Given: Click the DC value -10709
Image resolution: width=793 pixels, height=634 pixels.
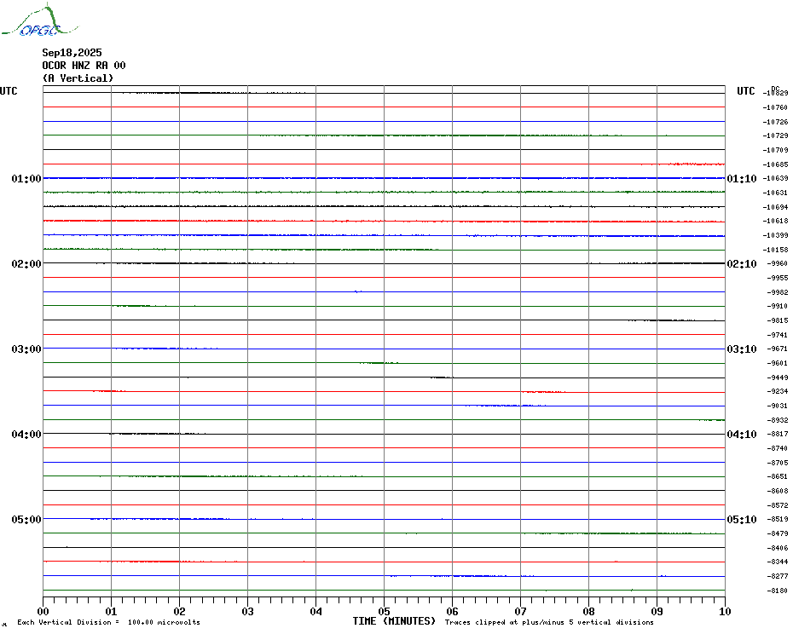Looking at the screenshot, I should (x=775, y=150).
